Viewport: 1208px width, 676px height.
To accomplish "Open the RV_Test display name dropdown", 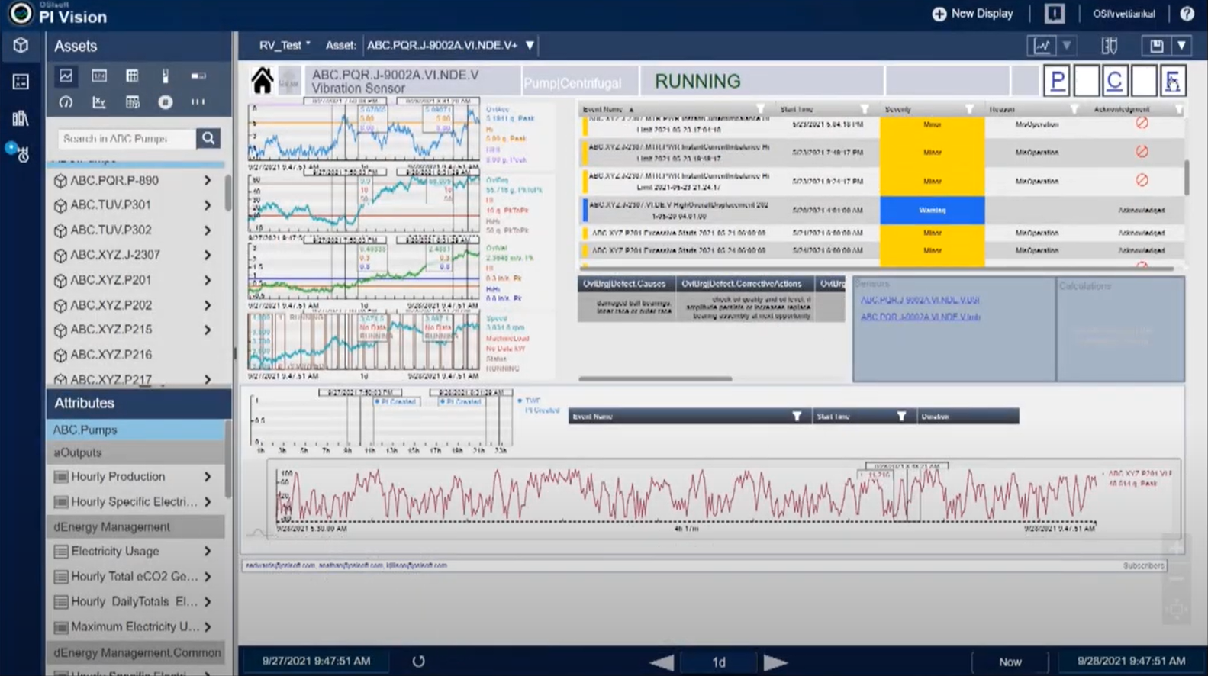I will [285, 45].
